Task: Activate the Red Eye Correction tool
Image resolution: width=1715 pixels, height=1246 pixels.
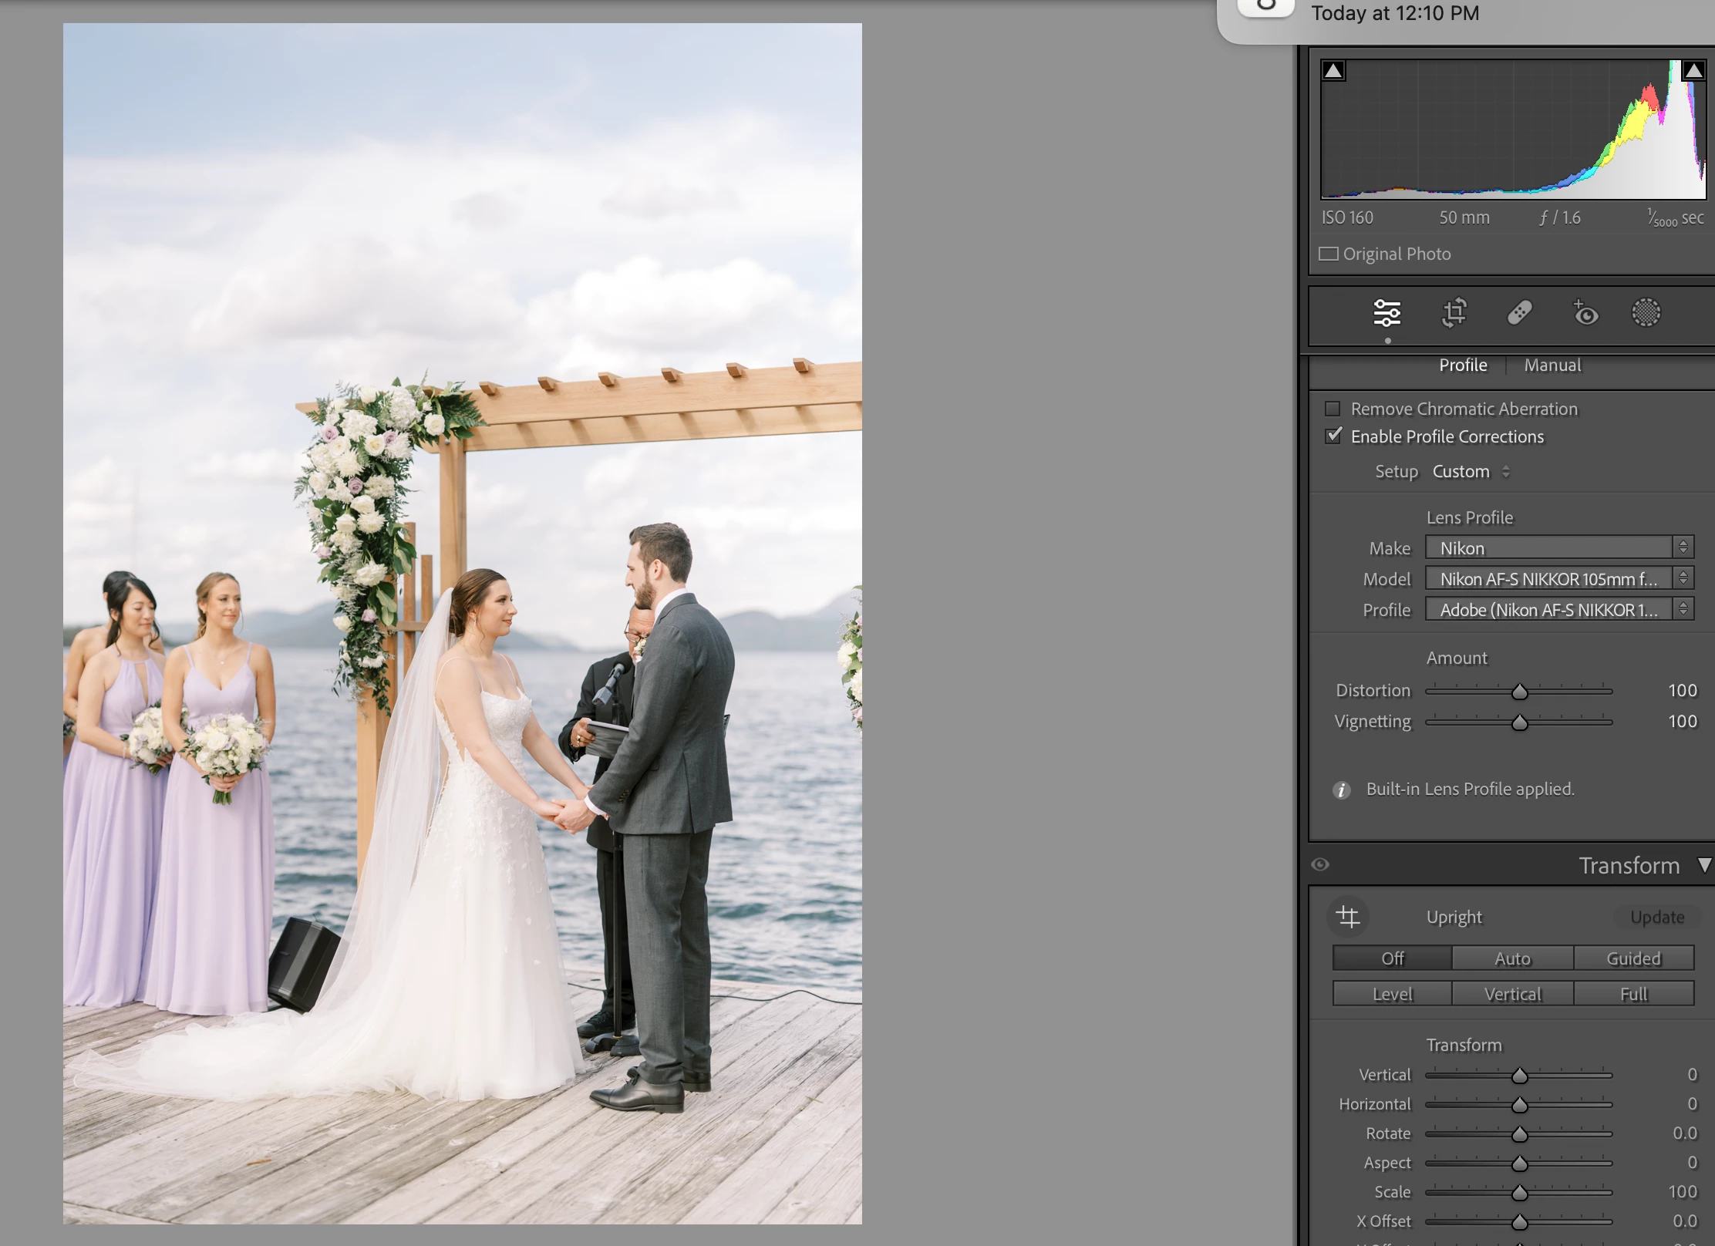Action: [x=1585, y=313]
